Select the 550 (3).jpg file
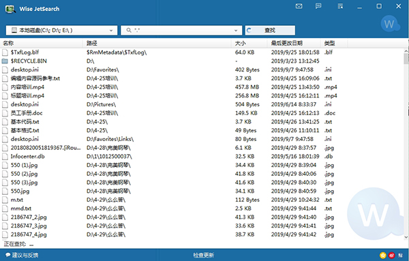The image size is (409, 261). click(202, 183)
